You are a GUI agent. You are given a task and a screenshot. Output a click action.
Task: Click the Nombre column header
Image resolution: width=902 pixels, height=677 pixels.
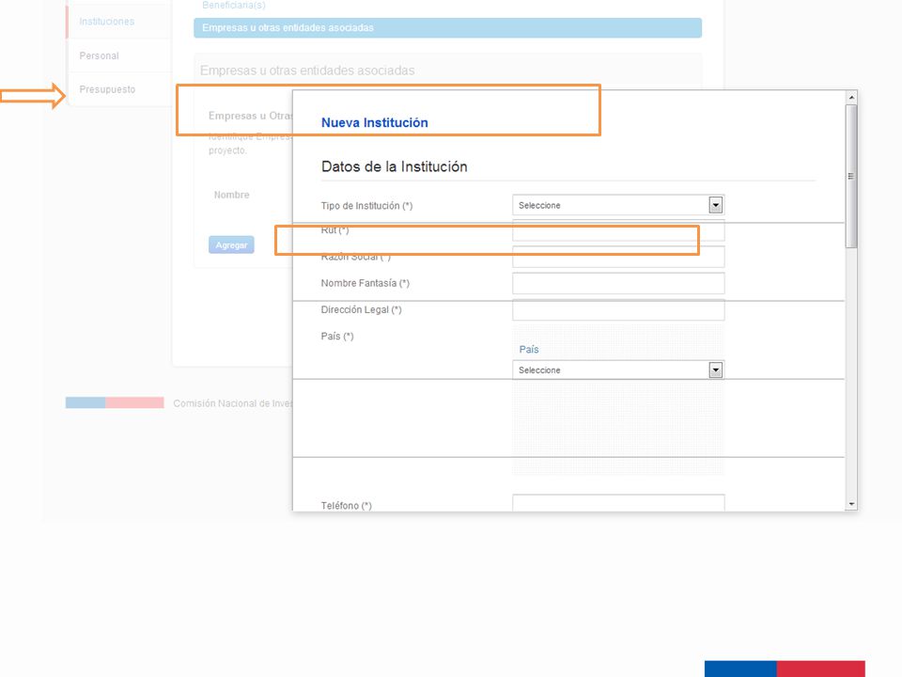pos(232,196)
